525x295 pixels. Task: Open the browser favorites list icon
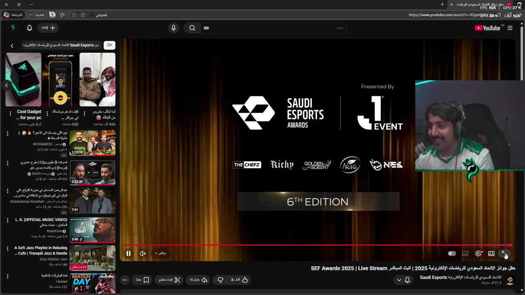pos(62,15)
